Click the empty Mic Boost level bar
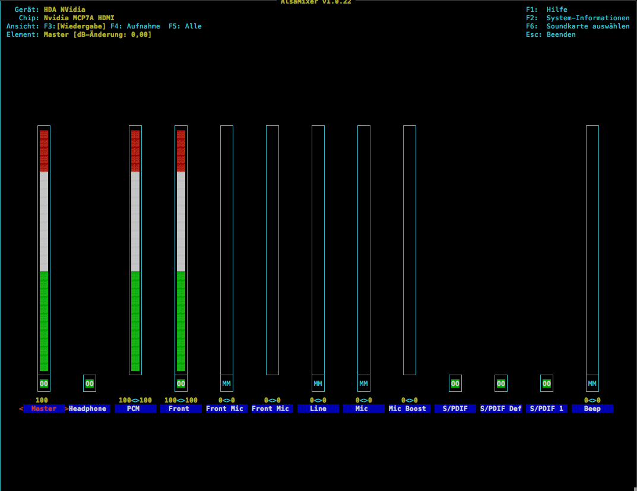The width and height of the screenshot is (637, 491). [410, 250]
